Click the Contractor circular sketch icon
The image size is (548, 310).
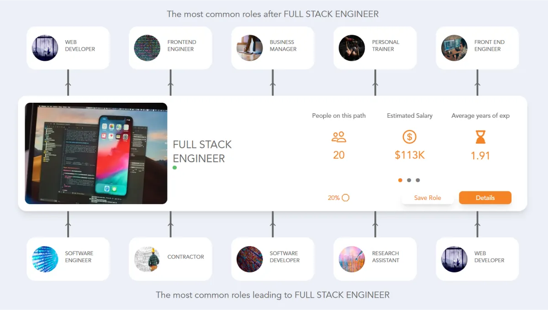click(x=148, y=258)
